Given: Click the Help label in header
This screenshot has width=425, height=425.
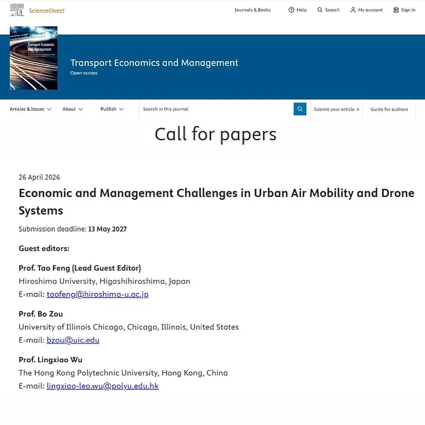Looking at the screenshot, I should [301, 10].
